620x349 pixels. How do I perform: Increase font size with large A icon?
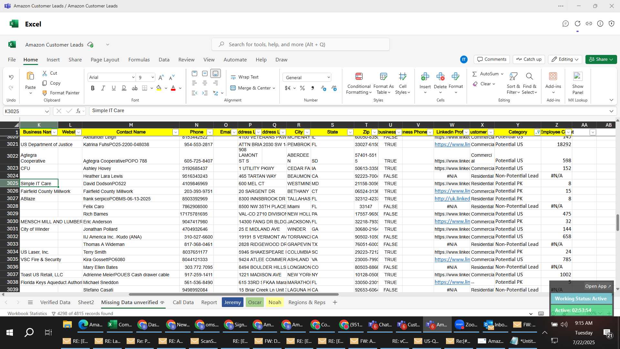[x=161, y=77]
